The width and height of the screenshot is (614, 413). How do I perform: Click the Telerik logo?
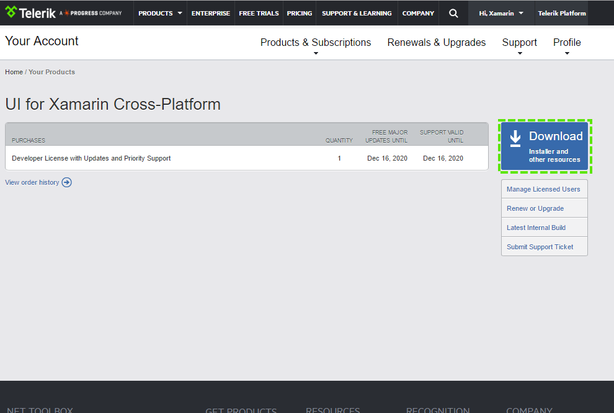[30, 13]
